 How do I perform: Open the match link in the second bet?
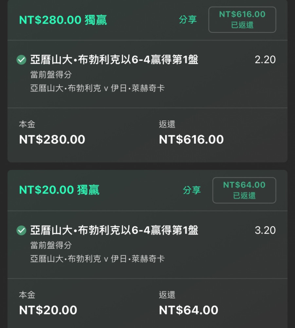(x=98, y=259)
